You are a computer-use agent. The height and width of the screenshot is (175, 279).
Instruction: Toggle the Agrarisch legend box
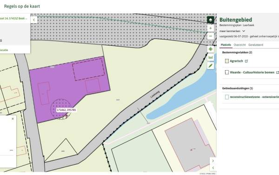point(227,61)
